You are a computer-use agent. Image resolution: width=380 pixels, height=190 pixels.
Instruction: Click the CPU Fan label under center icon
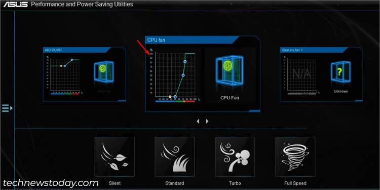coord(230,98)
